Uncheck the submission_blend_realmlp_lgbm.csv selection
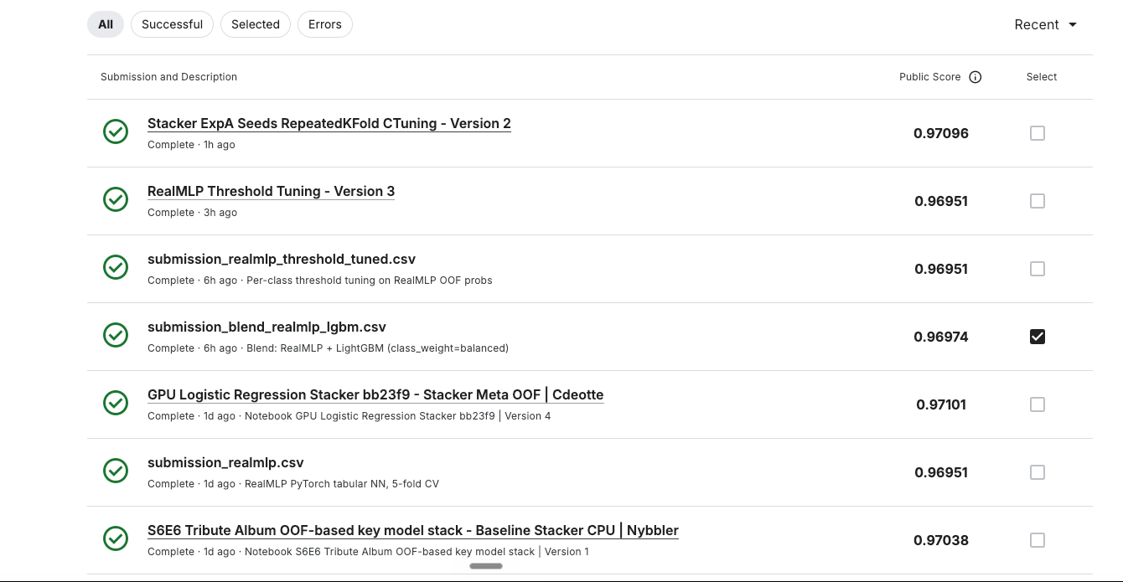 [x=1038, y=337]
